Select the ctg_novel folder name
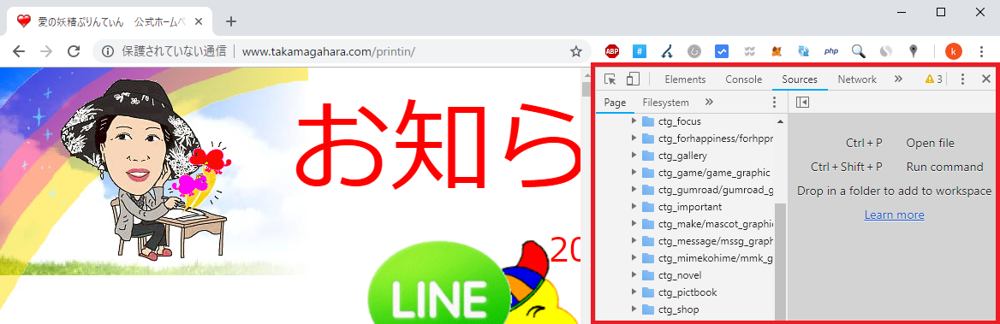The image size is (1000, 324). [x=680, y=275]
